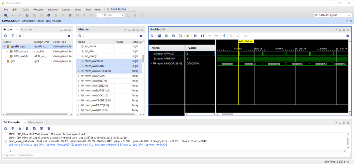Copy Tcl Console contents
354x164 pixels.
point(34,129)
